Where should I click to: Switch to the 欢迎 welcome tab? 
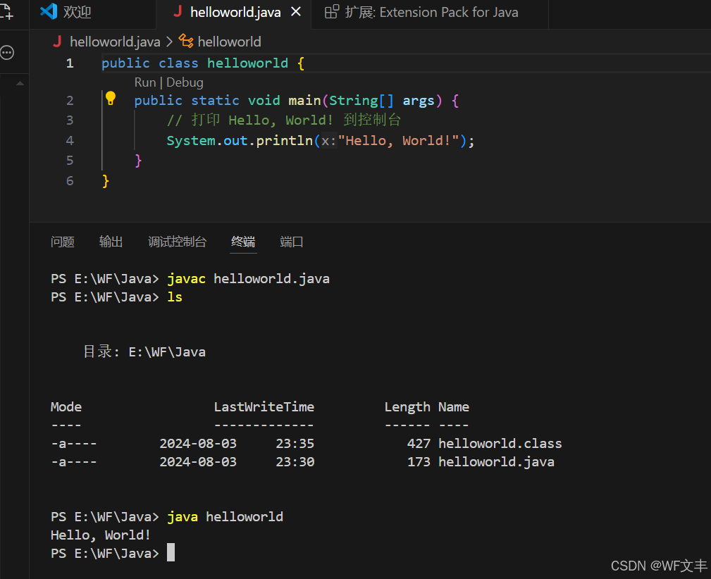point(77,12)
